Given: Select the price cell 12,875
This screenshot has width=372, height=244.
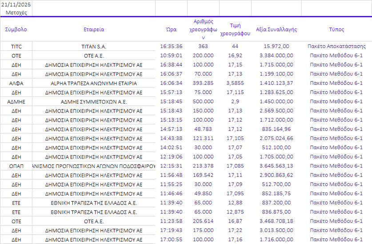Looking at the screenshot, I should click(x=235, y=212).
